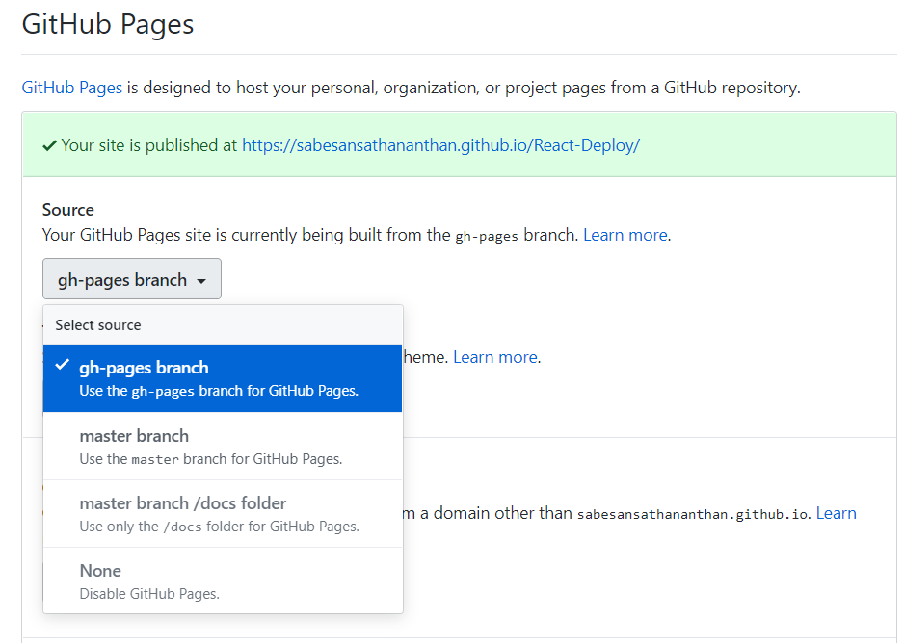904x643 pixels.
Task: Open the published site URL sabesansathananthan.github.io/React-Deploy
Action: [x=441, y=145]
